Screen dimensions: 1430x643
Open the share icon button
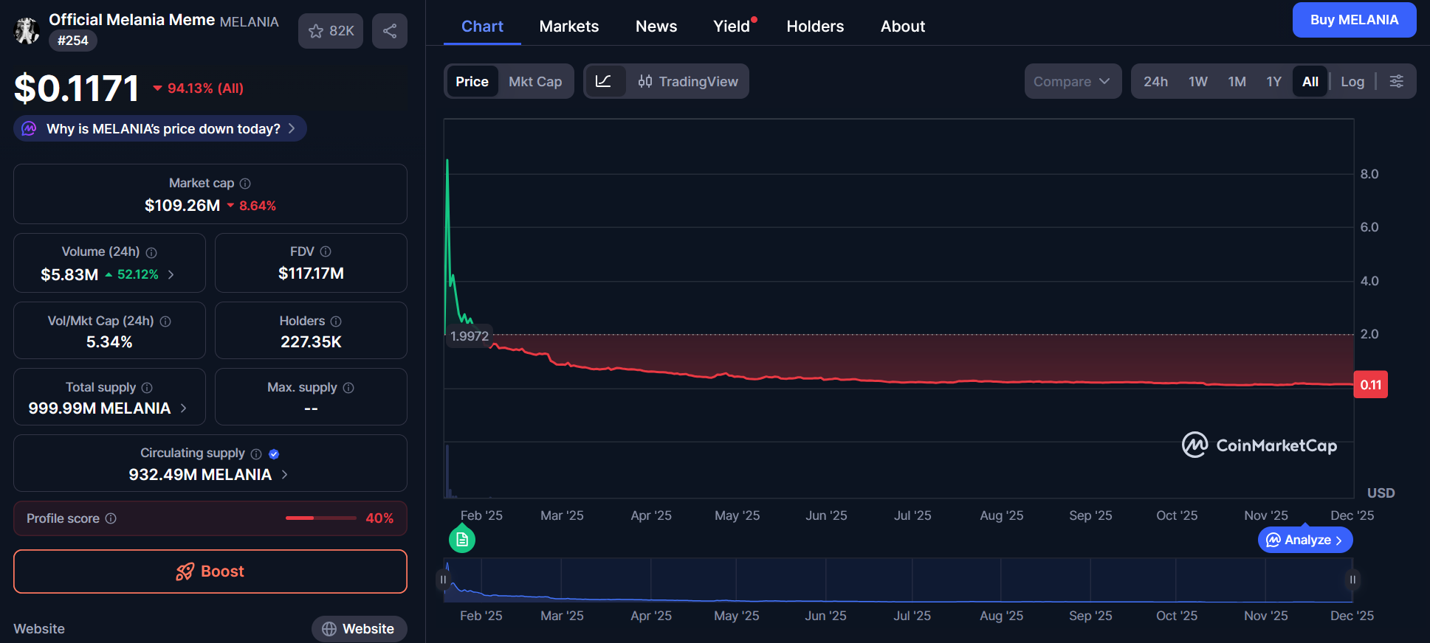tap(390, 31)
